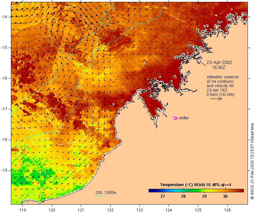Click the longitude axis label '120'
256x213 pixels.
coord(52,210)
